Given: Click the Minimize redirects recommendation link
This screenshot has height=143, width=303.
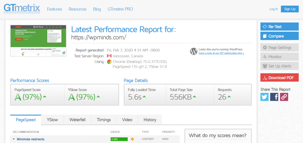Looking at the screenshot, I should 30,139.
